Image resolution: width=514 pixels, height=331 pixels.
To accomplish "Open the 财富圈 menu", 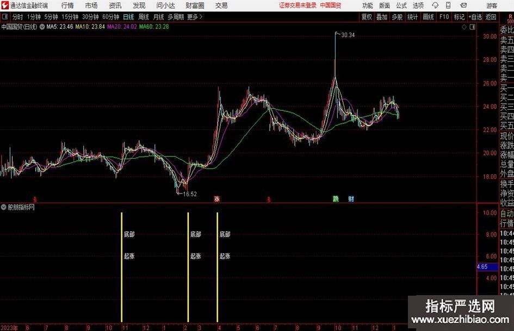I will click(195, 5).
